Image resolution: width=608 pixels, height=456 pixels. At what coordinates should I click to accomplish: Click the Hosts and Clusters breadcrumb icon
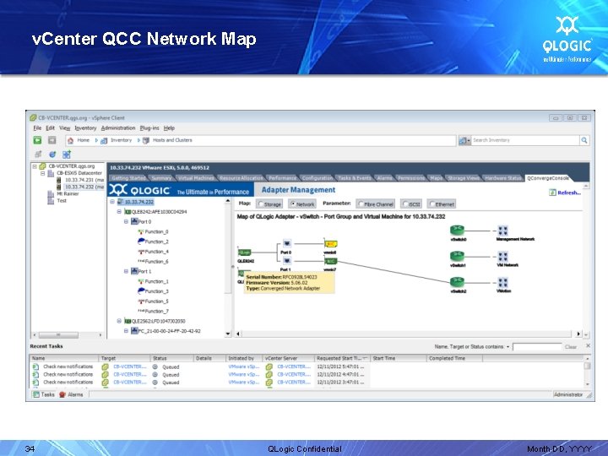pyautogui.click(x=146, y=141)
